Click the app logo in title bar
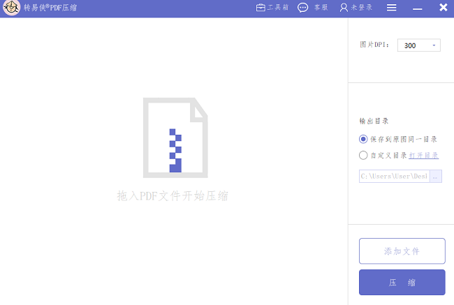Screen dimensions: 454x305 11,8
